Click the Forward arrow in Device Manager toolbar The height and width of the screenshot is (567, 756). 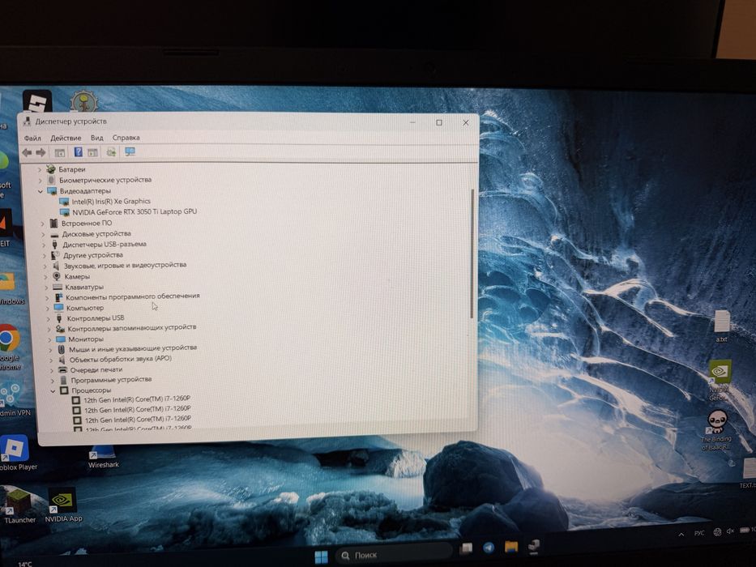(x=41, y=152)
